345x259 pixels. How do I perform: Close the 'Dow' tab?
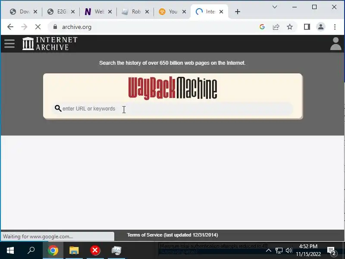click(35, 12)
